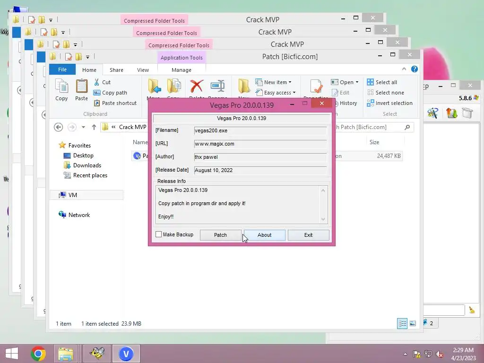Click the red Delete X icon
The image size is (484, 363).
[x=197, y=86]
